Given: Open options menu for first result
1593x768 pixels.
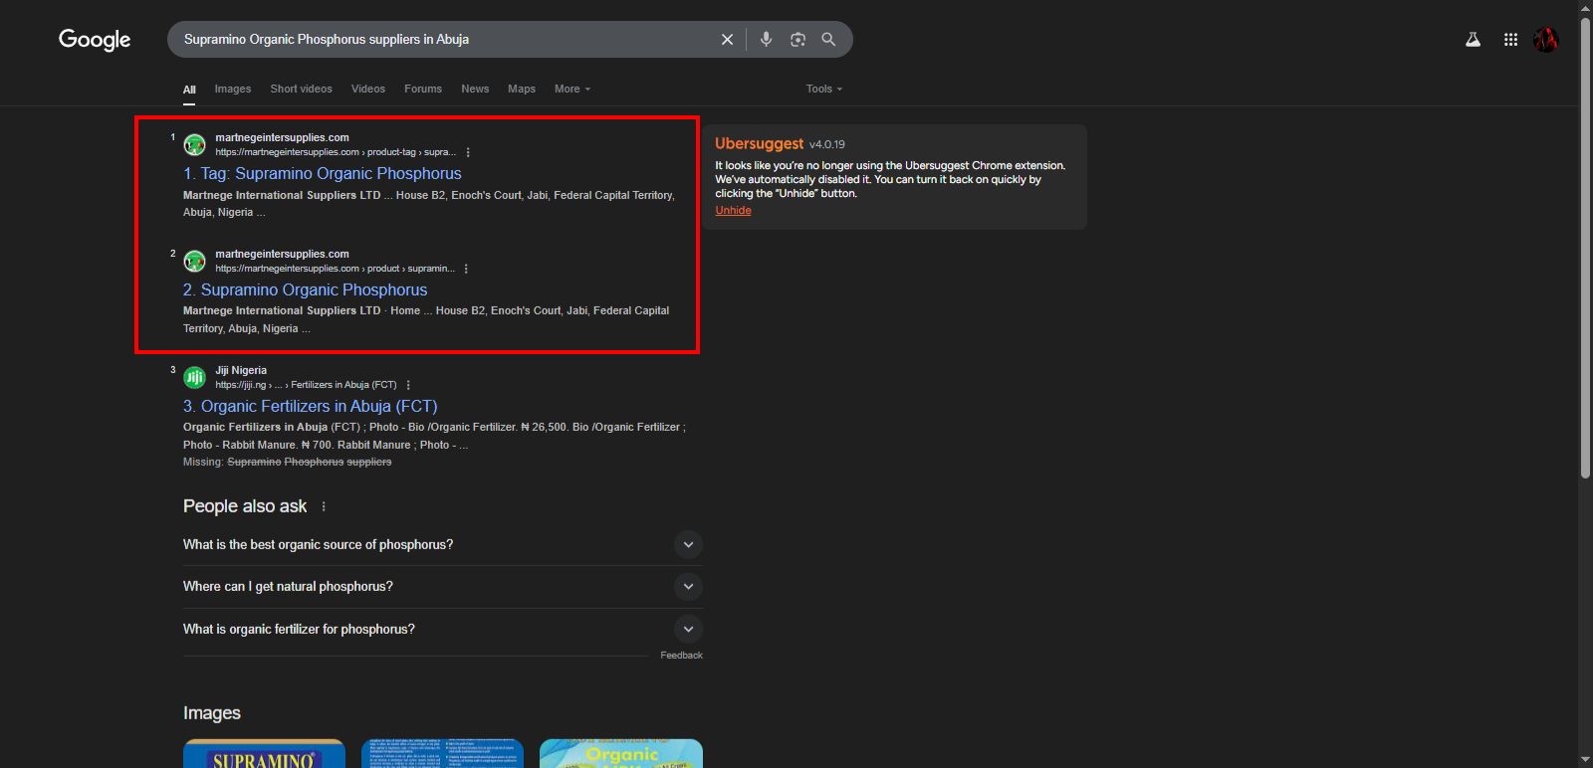Looking at the screenshot, I should 468,152.
